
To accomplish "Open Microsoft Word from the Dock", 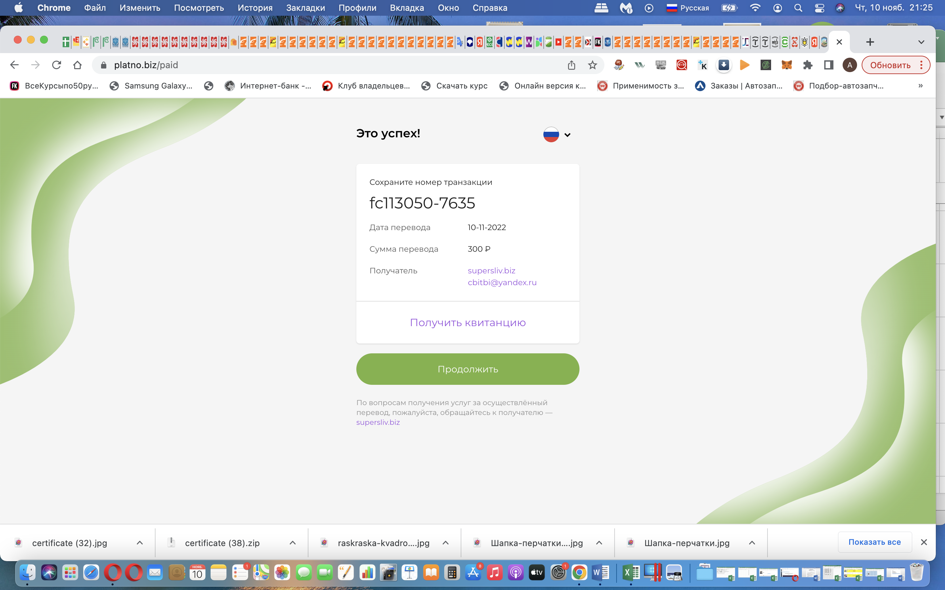I will (x=600, y=572).
